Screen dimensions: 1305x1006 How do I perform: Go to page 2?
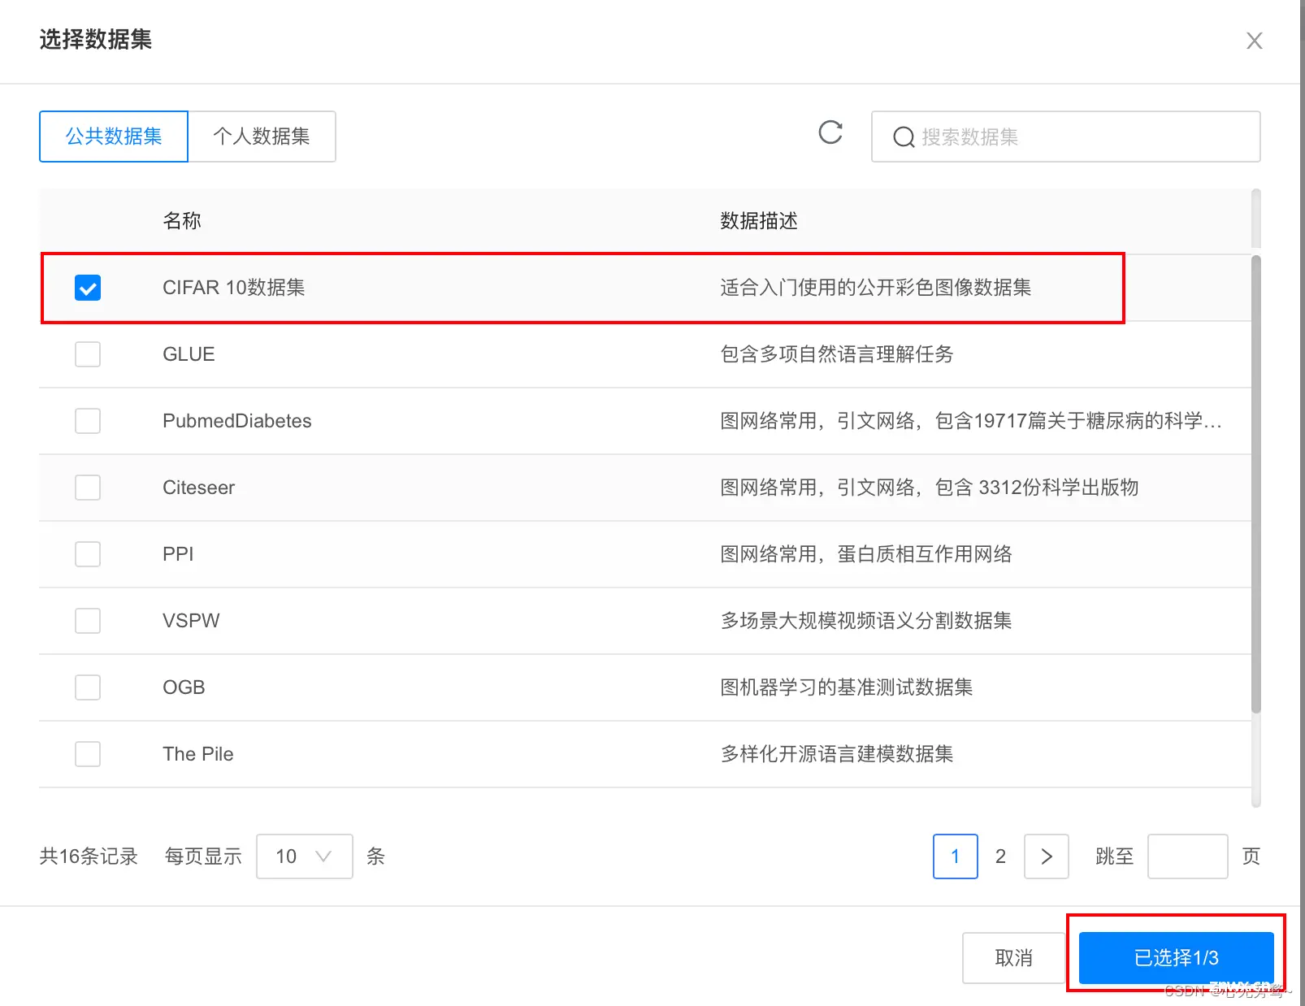pos(1000,856)
